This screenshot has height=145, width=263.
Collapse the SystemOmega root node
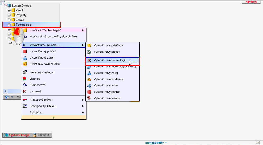click(x=5, y=6)
